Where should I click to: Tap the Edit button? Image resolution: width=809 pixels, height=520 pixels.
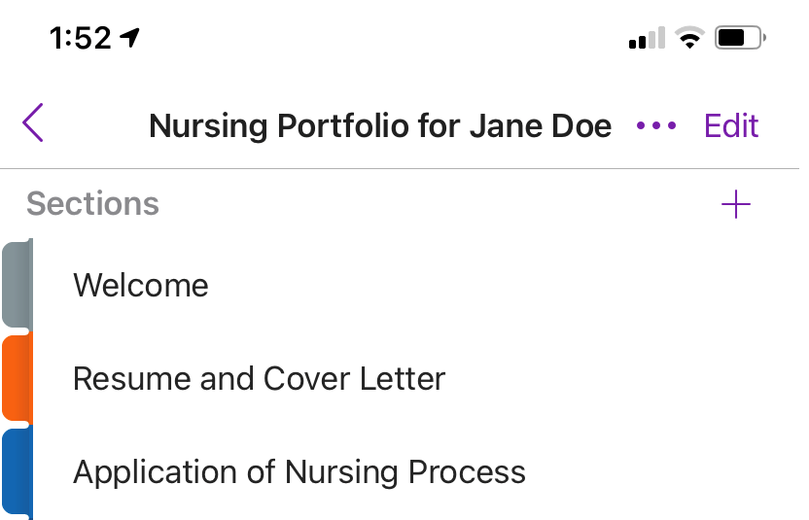pyautogui.click(x=731, y=125)
